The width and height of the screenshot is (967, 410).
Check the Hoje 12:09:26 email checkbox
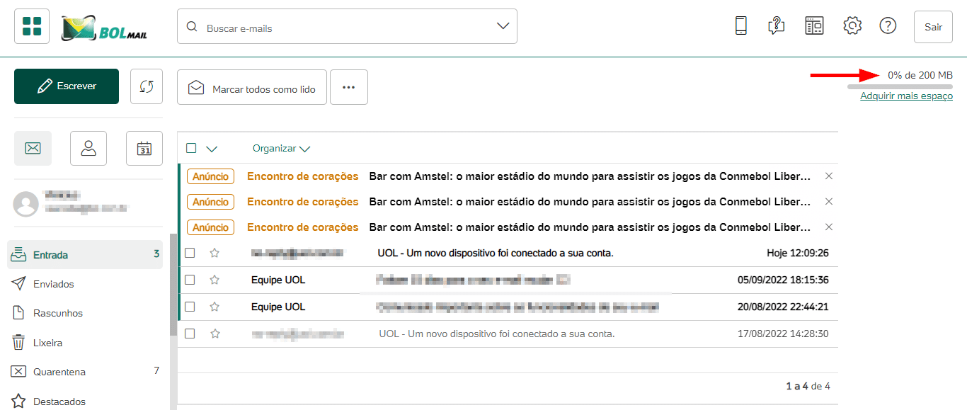click(x=190, y=253)
